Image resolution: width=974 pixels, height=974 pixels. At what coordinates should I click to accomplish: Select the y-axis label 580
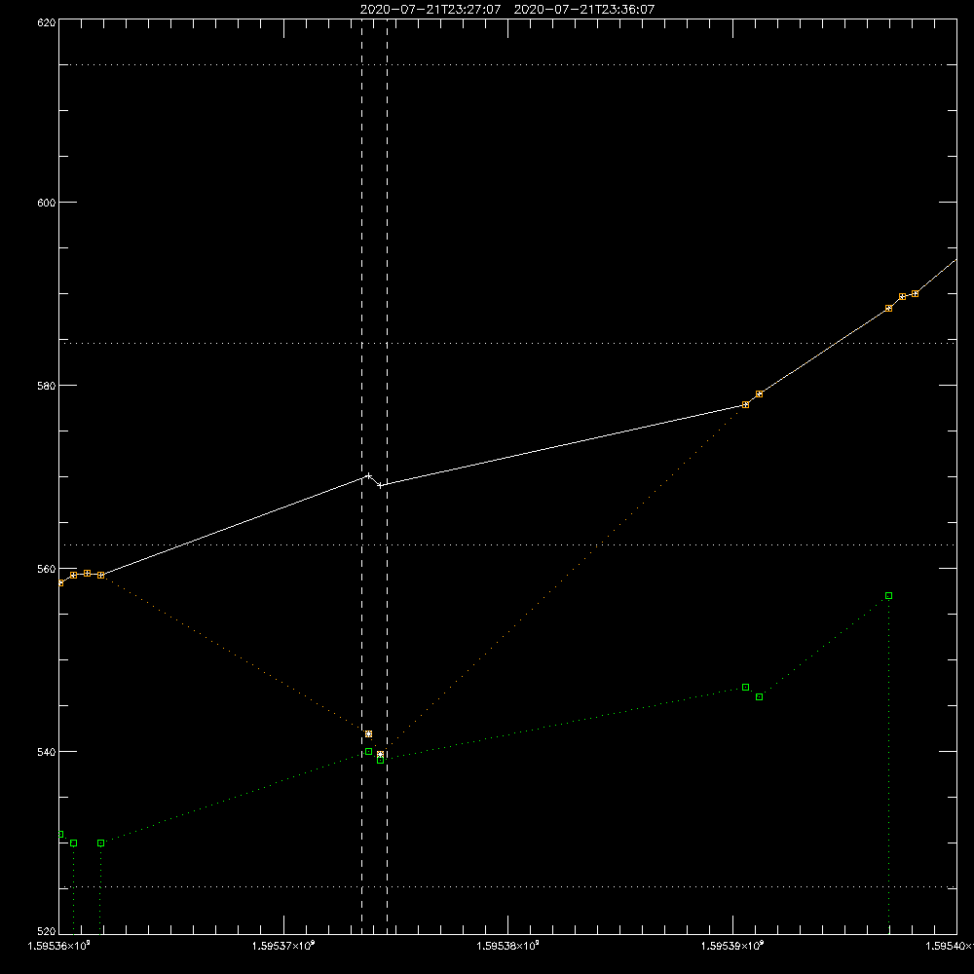pyautogui.click(x=48, y=385)
